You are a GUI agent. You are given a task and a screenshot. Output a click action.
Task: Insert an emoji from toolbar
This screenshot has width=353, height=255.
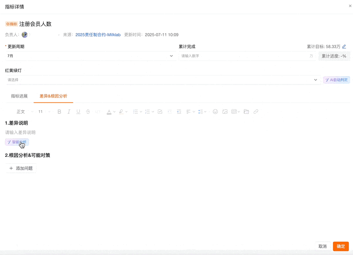click(215, 112)
